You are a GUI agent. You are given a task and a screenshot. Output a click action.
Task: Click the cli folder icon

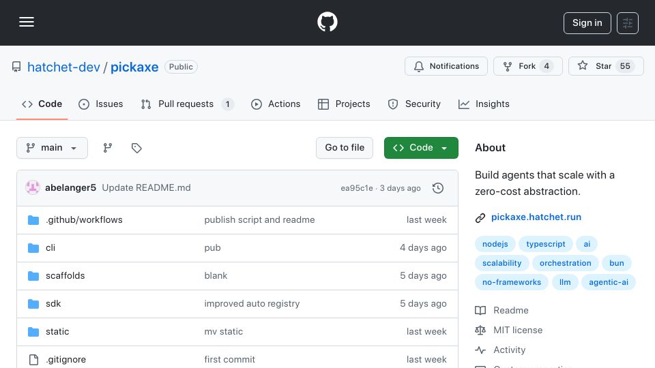[x=33, y=248]
